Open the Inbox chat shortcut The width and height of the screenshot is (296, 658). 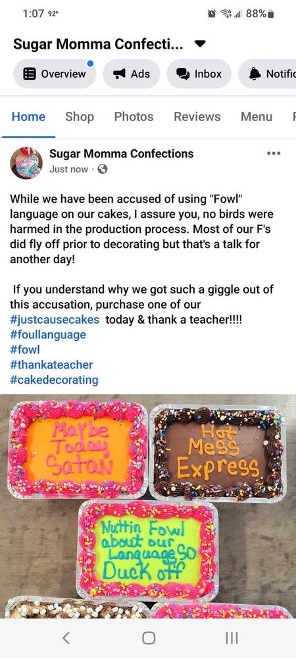[199, 74]
